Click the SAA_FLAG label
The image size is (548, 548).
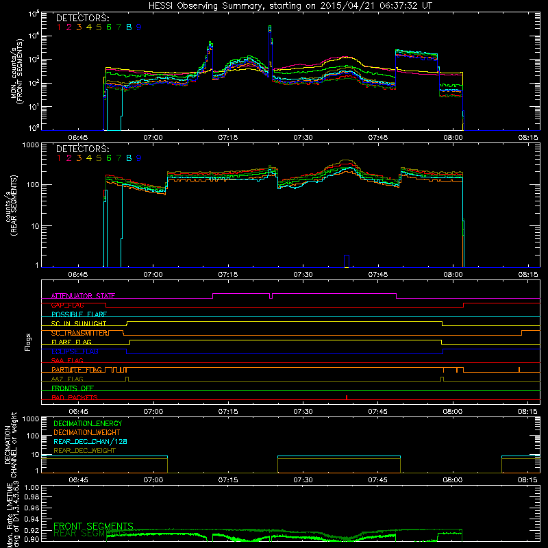[x=67, y=360]
